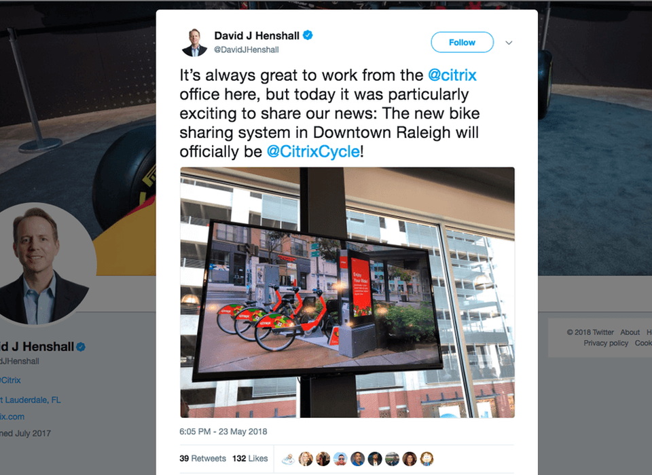Open the last liker avatar on the right
The height and width of the screenshot is (475, 652).
click(427, 459)
